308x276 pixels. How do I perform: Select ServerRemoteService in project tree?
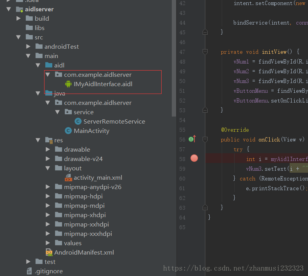[x=114, y=121]
